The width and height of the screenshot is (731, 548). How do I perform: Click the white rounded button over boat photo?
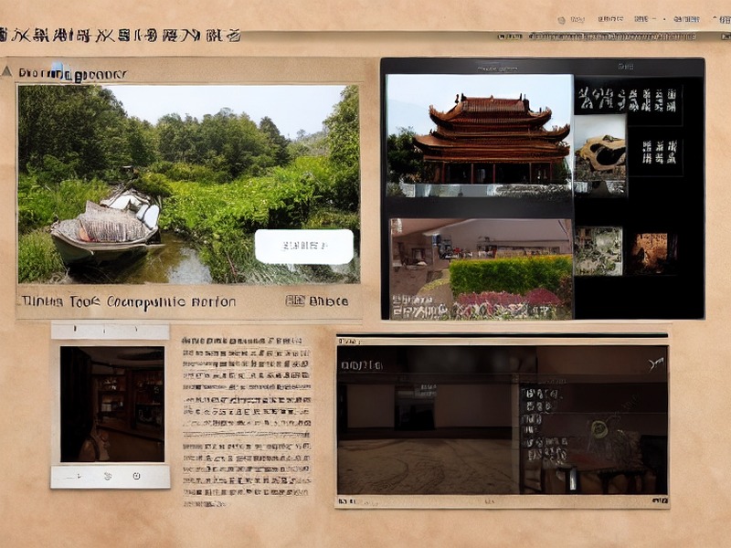pos(304,247)
